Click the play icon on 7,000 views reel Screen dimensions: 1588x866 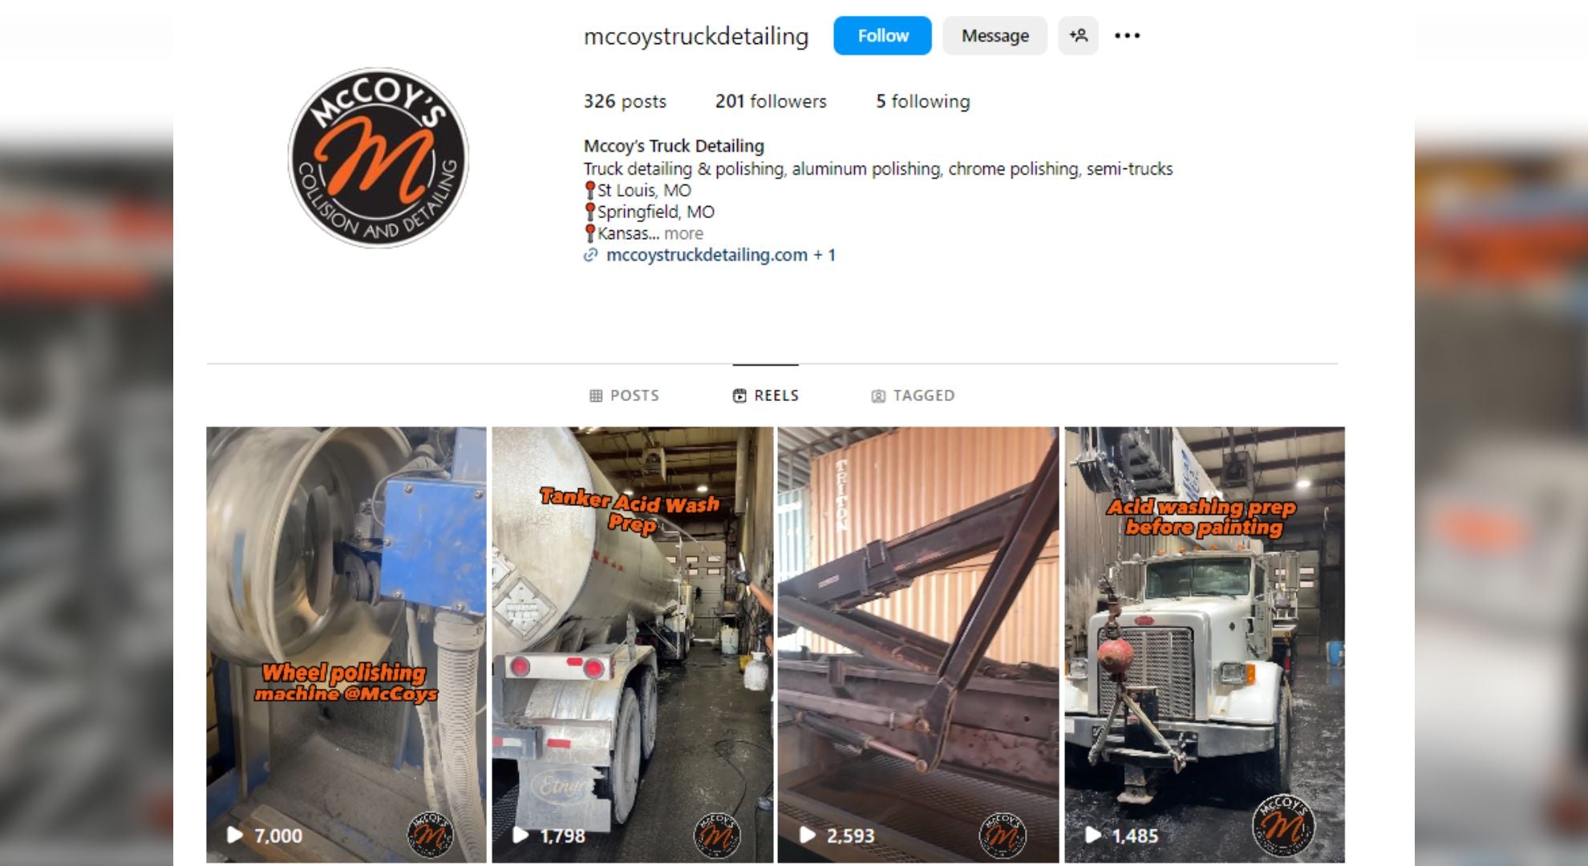234,835
